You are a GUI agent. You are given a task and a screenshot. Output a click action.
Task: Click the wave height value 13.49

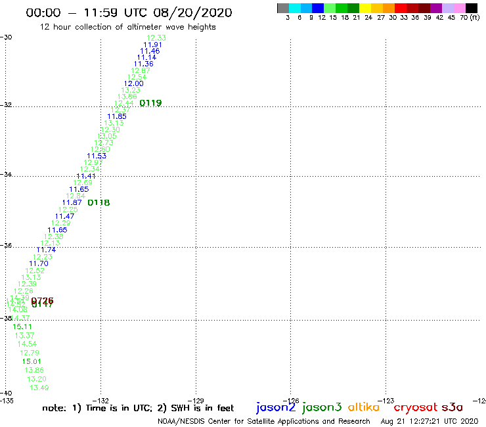coord(39,388)
